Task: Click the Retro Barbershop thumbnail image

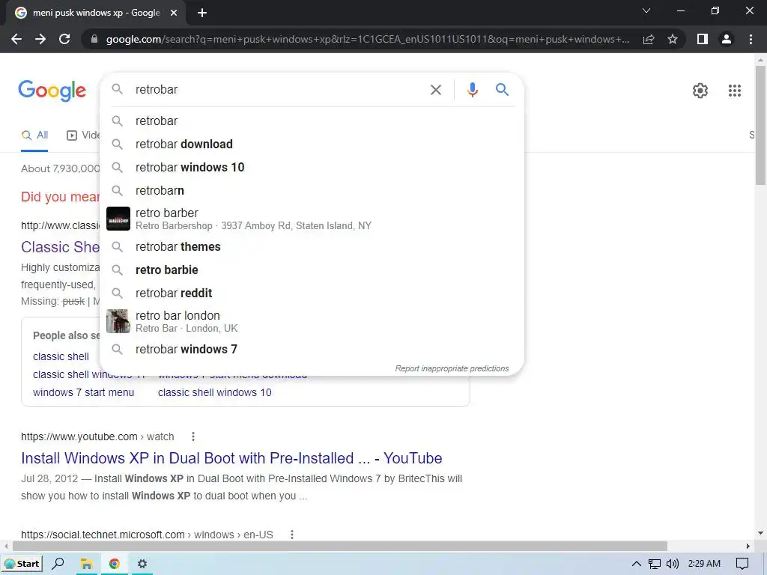Action: [118, 219]
